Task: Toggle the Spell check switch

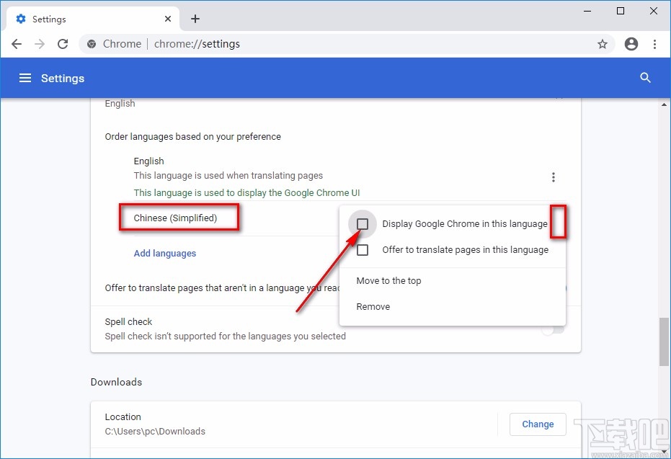Action: [x=554, y=329]
